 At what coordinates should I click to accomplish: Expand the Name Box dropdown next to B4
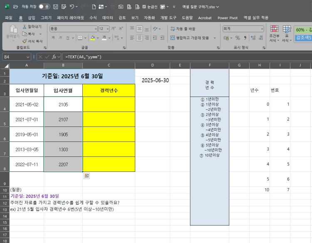click(x=27, y=57)
